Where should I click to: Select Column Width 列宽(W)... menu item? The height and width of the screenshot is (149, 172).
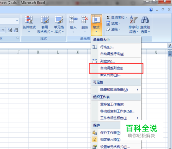pyautogui.click(x=116, y=61)
